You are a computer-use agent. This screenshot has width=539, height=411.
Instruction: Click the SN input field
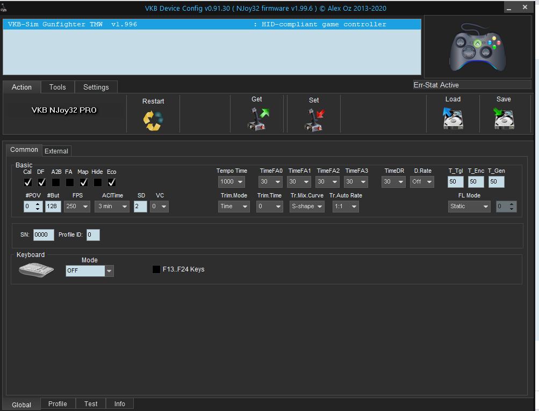click(44, 235)
